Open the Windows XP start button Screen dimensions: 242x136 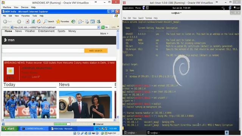(x=10, y=128)
